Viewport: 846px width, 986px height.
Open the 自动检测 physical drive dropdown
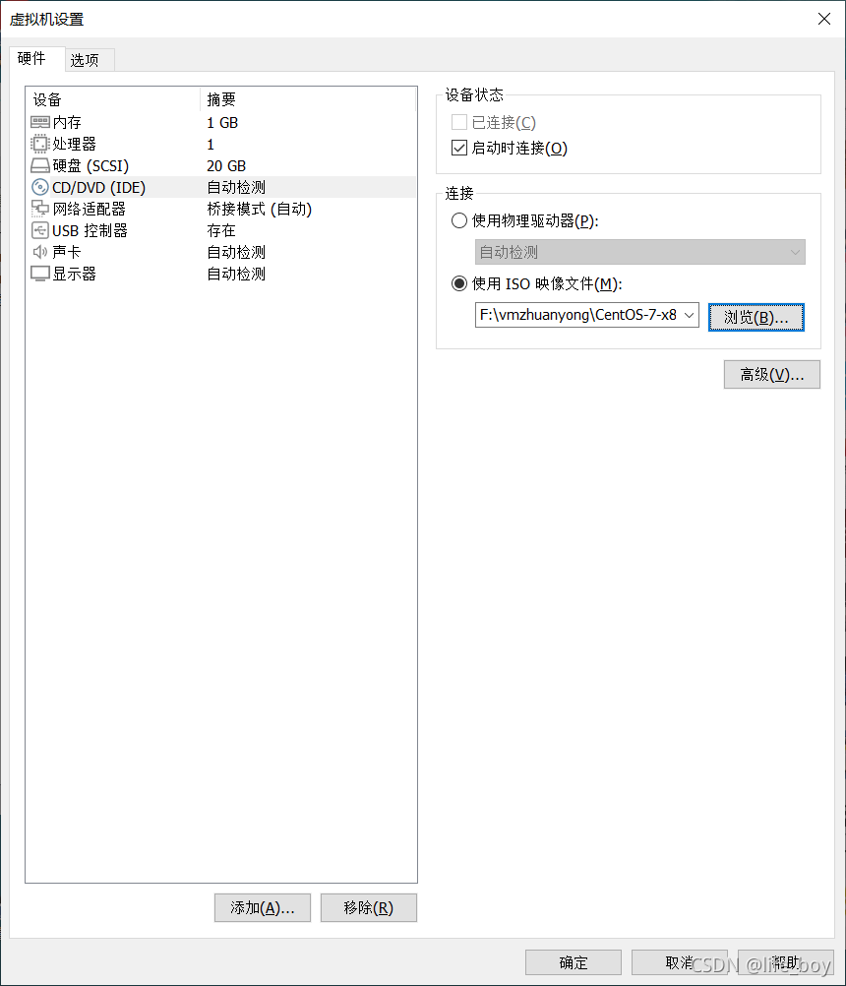pyautogui.click(x=639, y=252)
